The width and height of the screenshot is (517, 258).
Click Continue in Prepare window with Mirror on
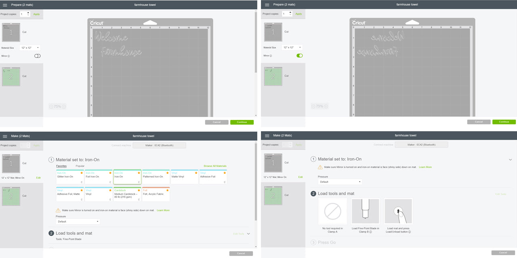[504, 122]
